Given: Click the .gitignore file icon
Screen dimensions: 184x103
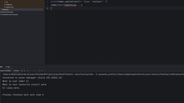Looking at the screenshot, I should click(x=5, y=5).
